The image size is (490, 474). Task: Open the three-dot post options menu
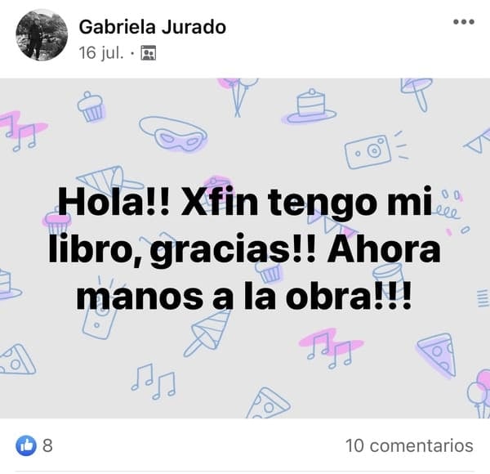click(464, 22)
